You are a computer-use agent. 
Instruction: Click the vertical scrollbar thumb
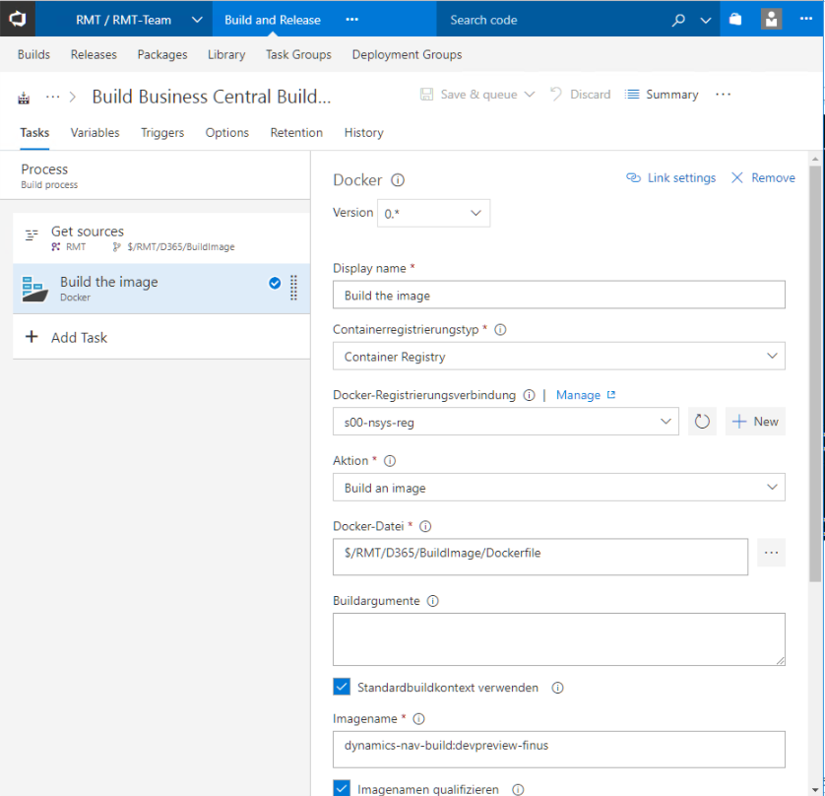815,373
